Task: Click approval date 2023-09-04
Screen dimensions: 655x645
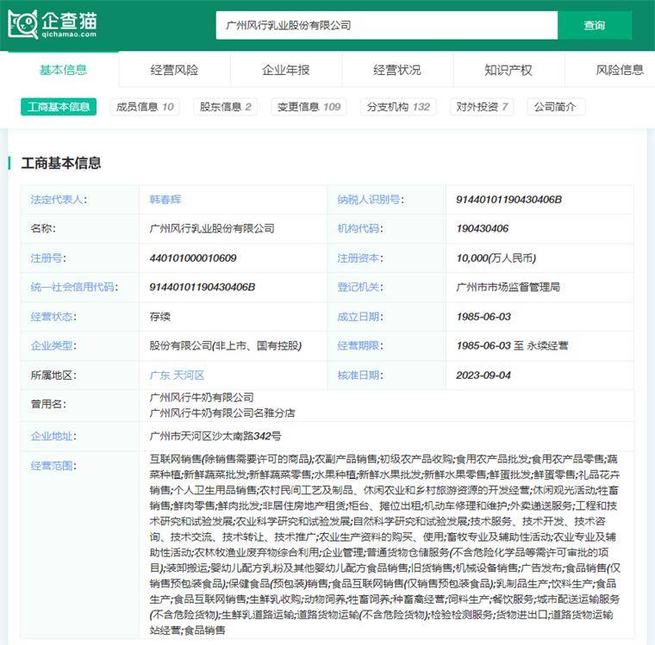Action: coord(483,375)
